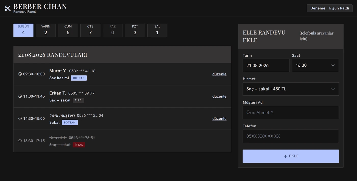Screen dimensions: 357x181
Task: Open the Saat 16:30 dropdown
Action: [x=315, y=65]
